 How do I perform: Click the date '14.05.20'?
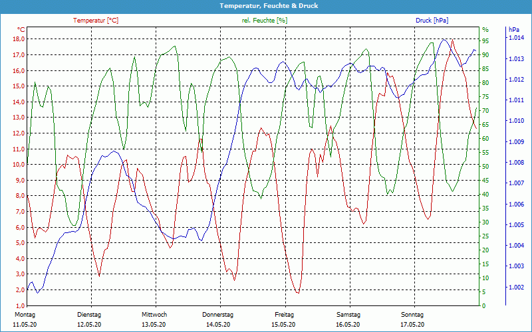218,325
